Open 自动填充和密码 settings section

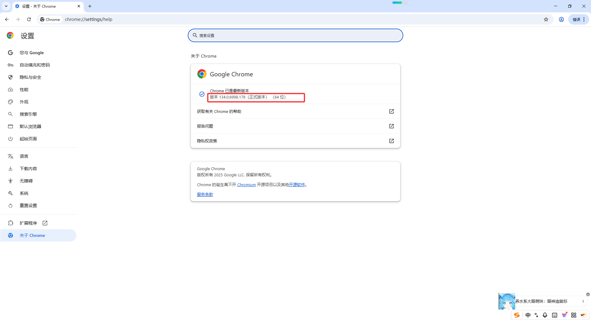[38, 65]
